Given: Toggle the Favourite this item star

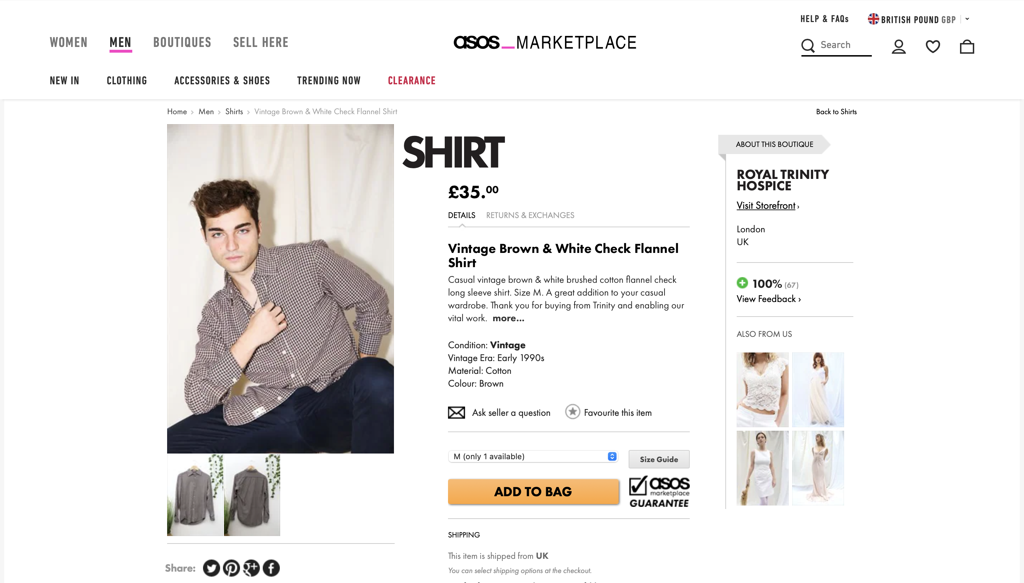Looking at the screenshot, I should tap(572, 412).
